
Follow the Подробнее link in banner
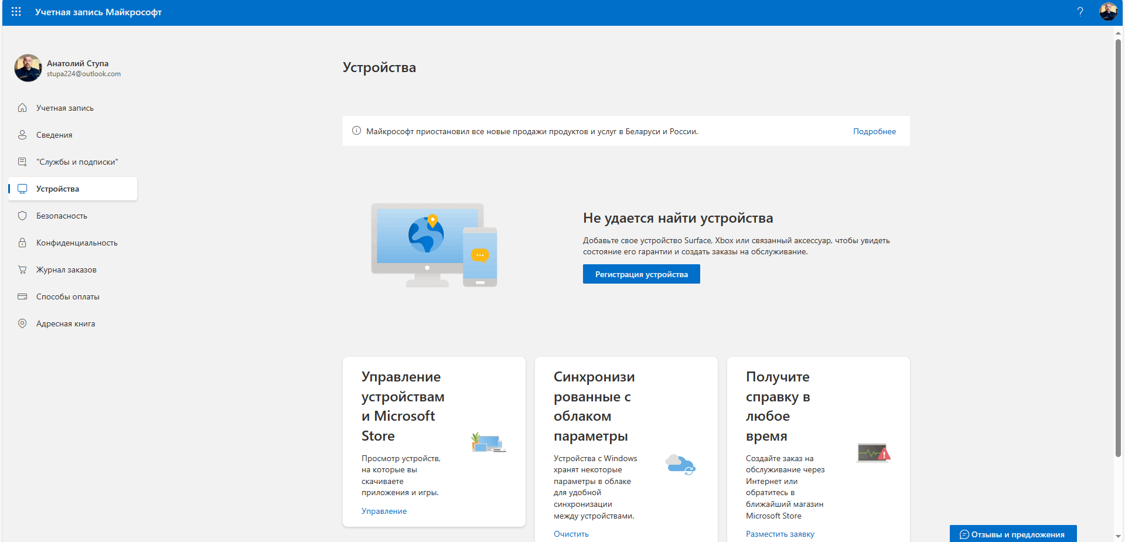coord(874,131)
